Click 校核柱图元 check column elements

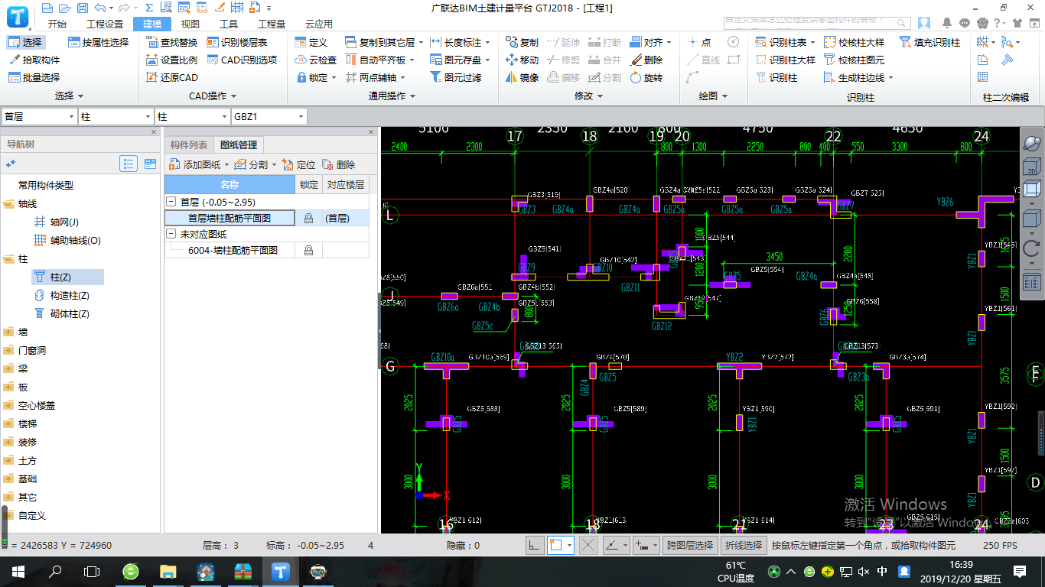coord(855,60)
